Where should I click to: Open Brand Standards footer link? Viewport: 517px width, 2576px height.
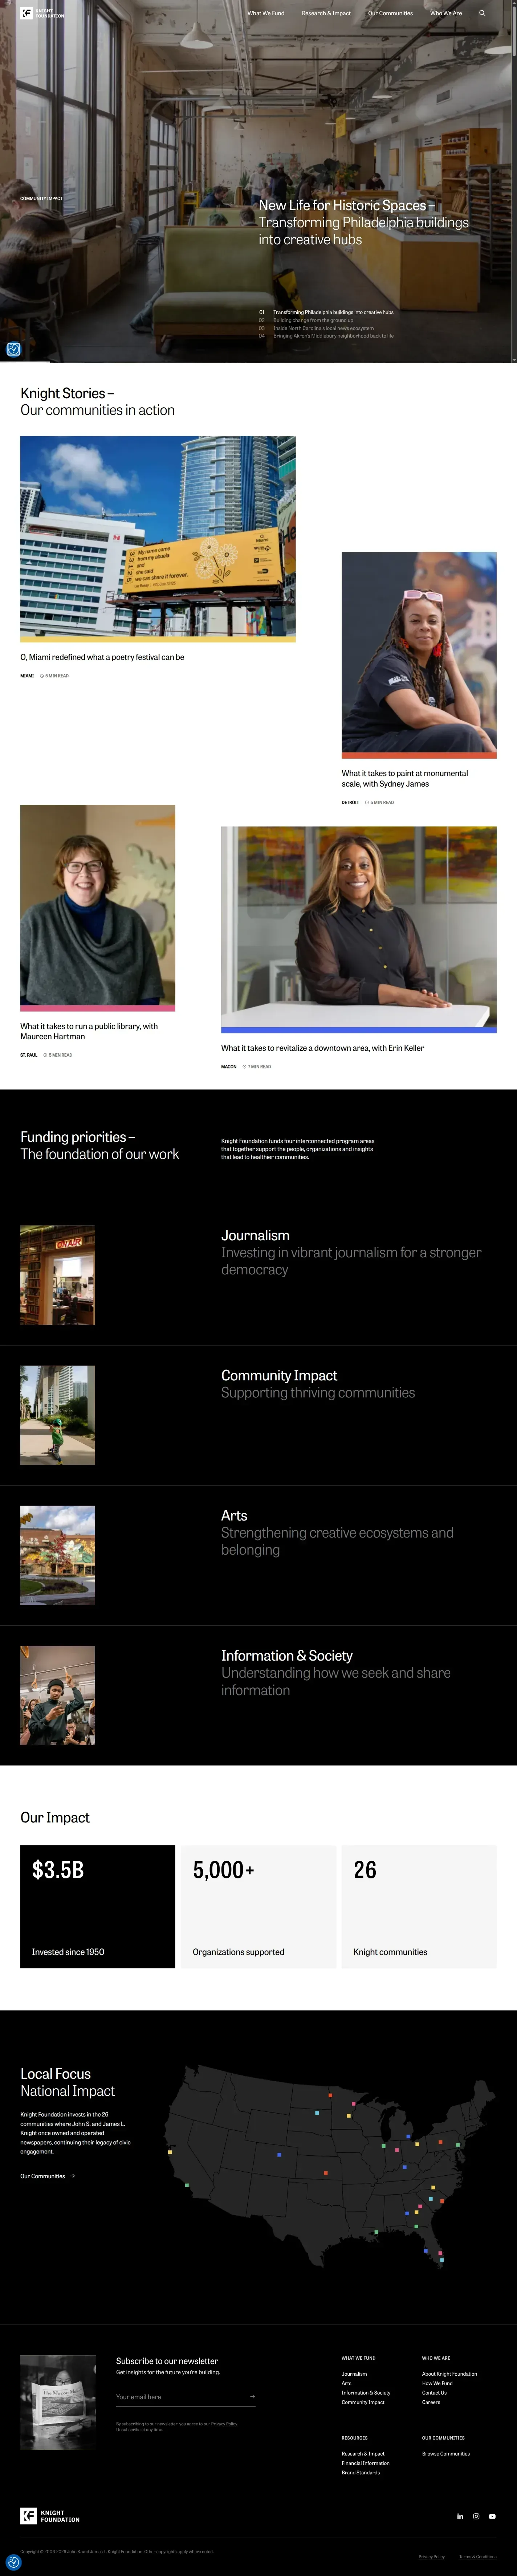[361, 2473]
